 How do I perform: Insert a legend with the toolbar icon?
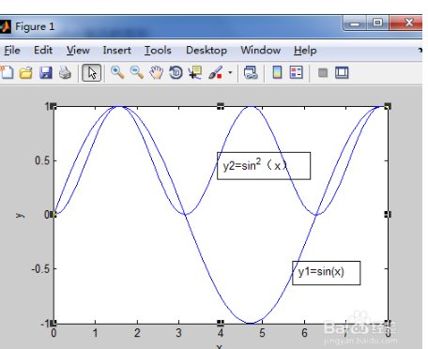[297, 72]
